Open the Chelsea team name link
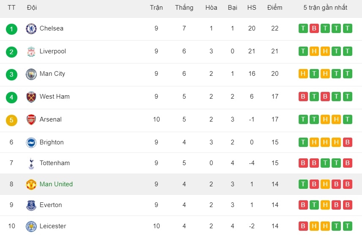Screen dimensions: 362x235 point(51,28)
